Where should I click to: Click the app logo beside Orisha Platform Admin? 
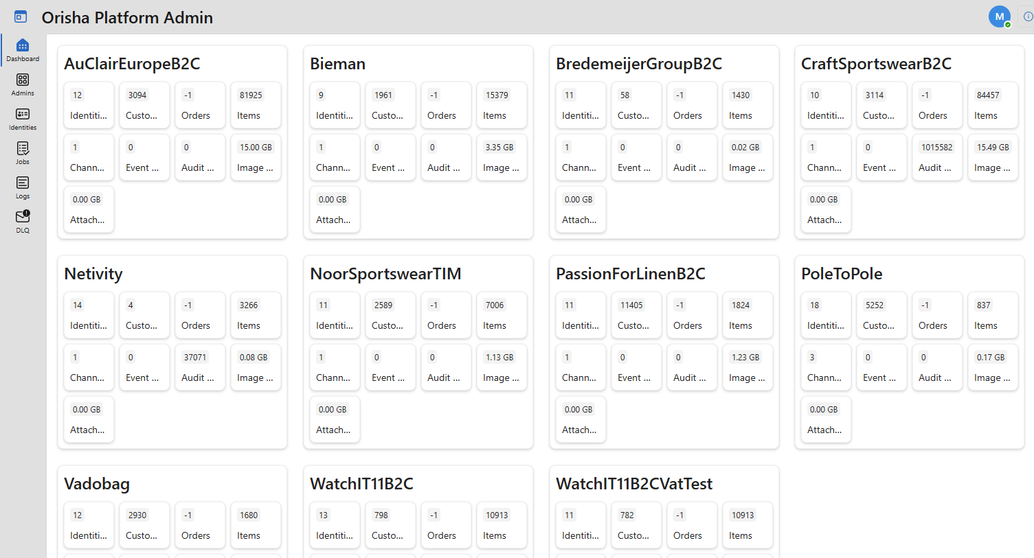[x=21, y=17]
